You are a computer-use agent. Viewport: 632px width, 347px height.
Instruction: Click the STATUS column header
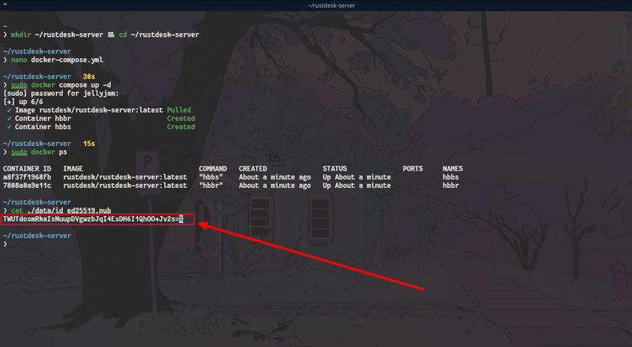coord(335,168)
